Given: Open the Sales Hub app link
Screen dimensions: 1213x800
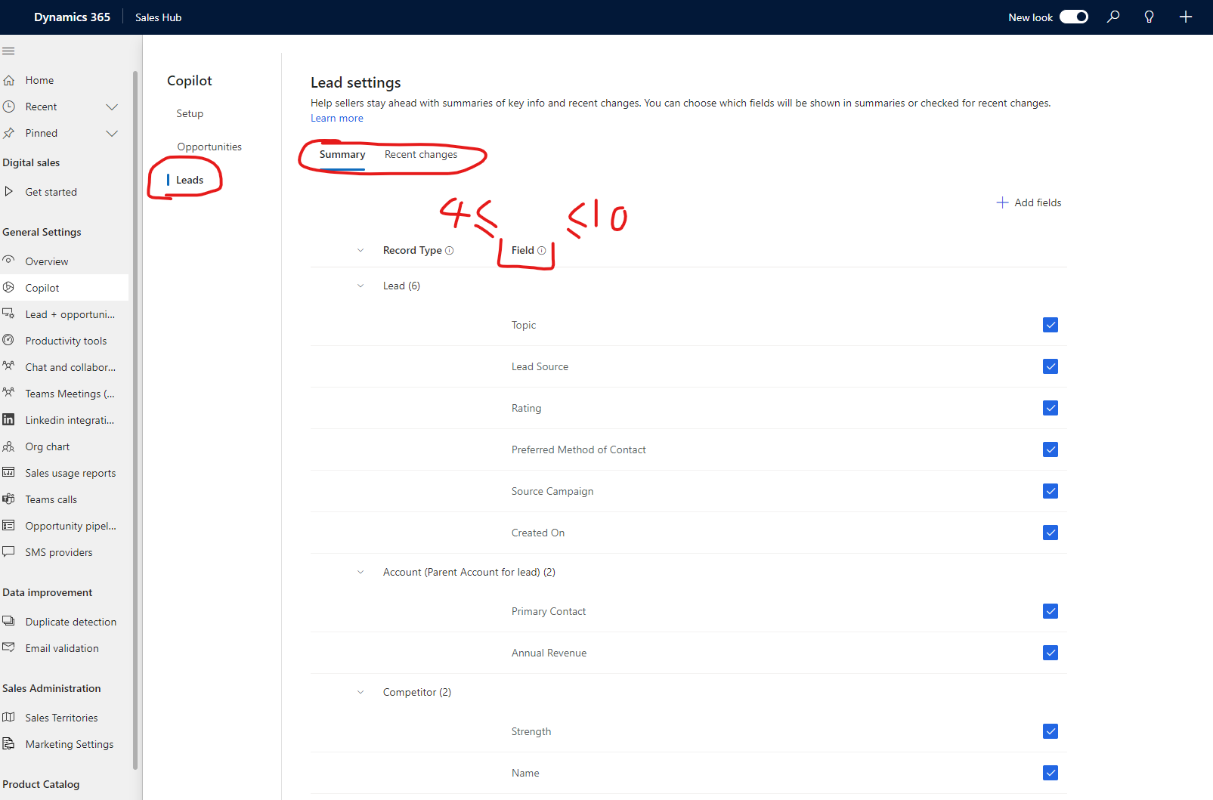Looking at the screenshot, I should point(158,17).
